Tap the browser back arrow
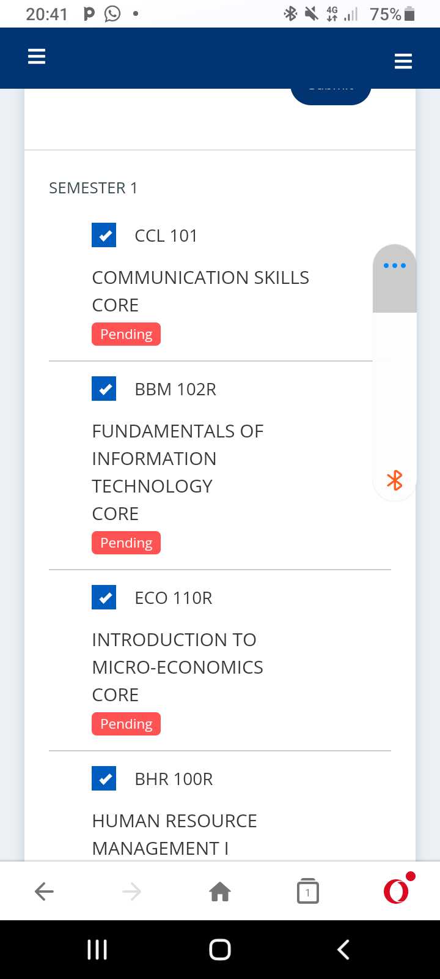This screenshot has width=440, height=979. pyautogui.click(x=44, y=892)
